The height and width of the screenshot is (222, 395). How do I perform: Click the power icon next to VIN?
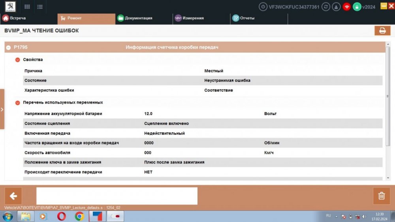coord(263,7)
